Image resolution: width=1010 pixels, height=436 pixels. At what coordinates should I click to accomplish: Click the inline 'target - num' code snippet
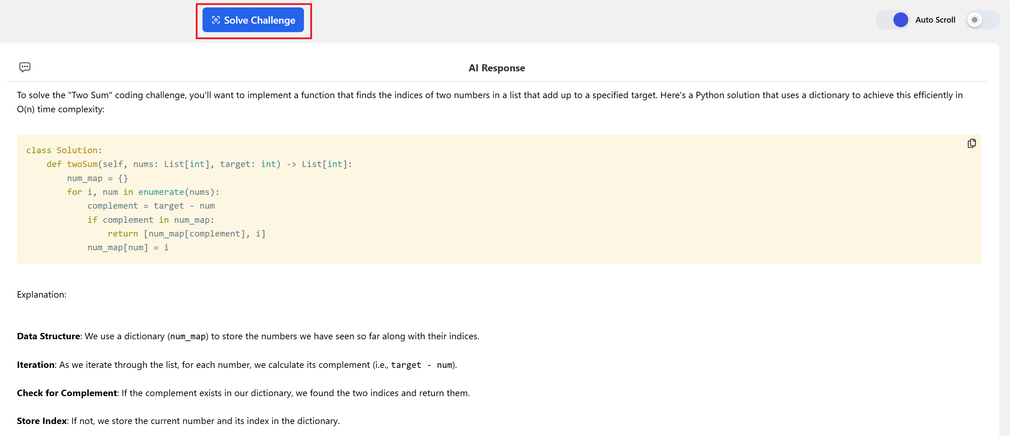[422, 365]
